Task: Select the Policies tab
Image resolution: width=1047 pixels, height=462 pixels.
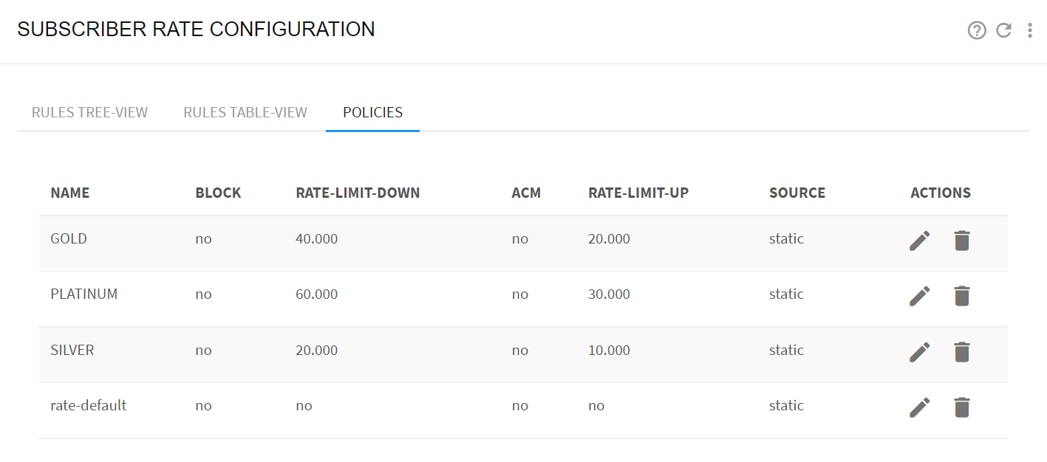Action: click(x=373, y=113)
